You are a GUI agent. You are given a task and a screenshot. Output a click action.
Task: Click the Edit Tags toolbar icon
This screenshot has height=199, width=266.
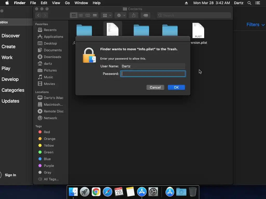pos(145,15)
